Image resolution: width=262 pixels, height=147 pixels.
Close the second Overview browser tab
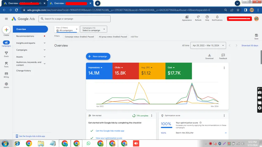[x=90, y=3]
